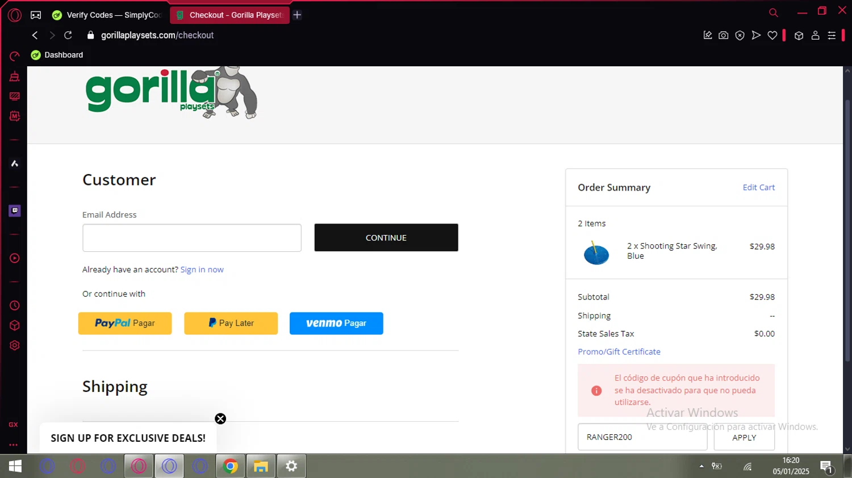Show hidden system tray icons
The width and height of the screenshot is (852, 478).
click(x=701, y=466)
